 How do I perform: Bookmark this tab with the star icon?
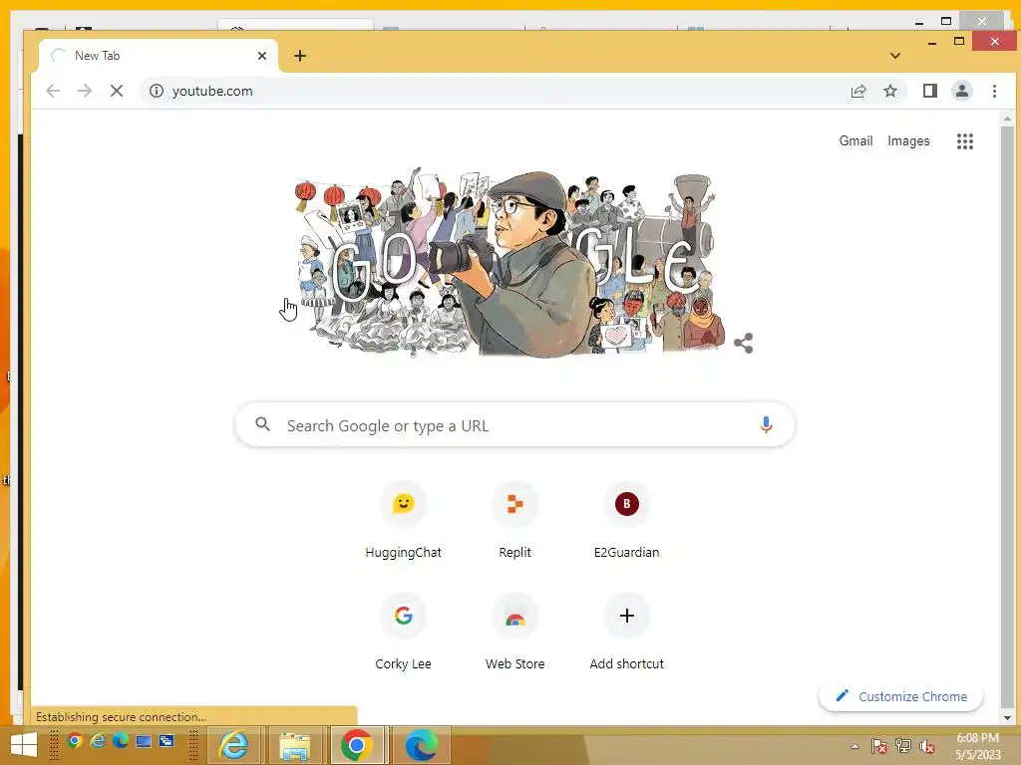(890, 91)
